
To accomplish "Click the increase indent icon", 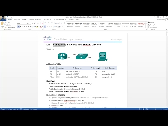I will point(58,23).
